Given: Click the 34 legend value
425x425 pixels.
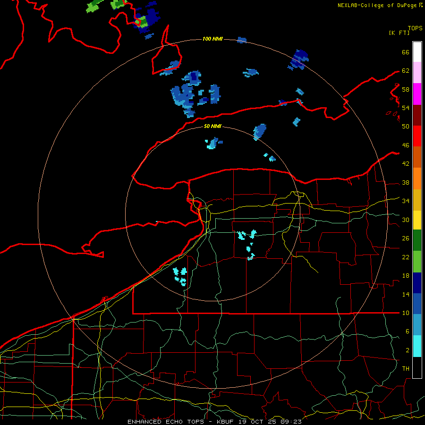Looking at the screenshot, I should click(x=406, y=201).
